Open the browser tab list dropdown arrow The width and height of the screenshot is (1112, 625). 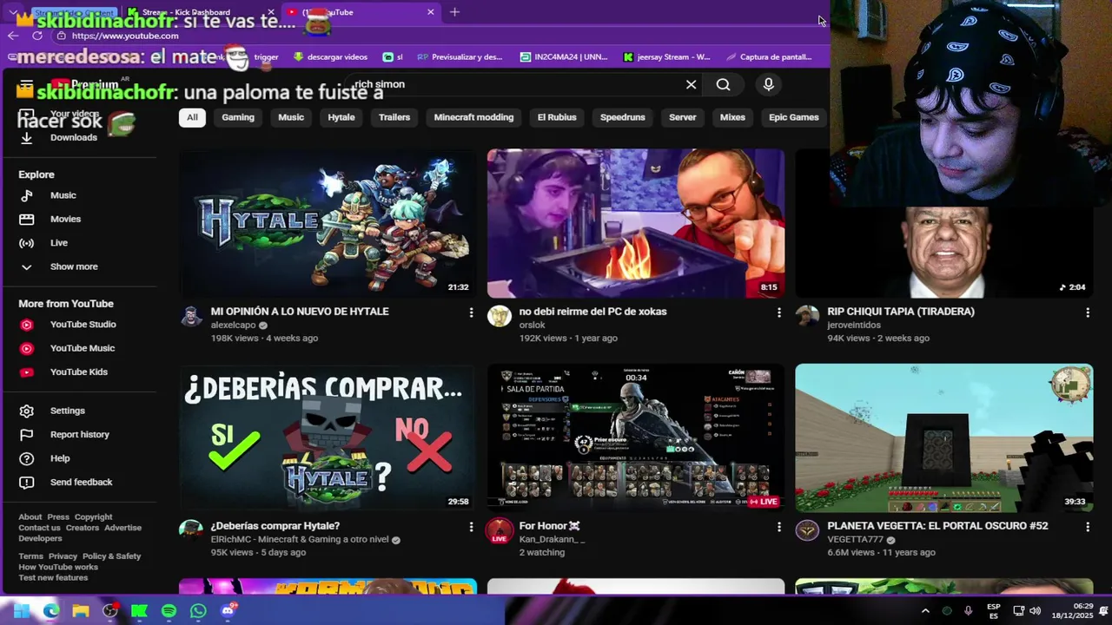click(x=12, y=12)
